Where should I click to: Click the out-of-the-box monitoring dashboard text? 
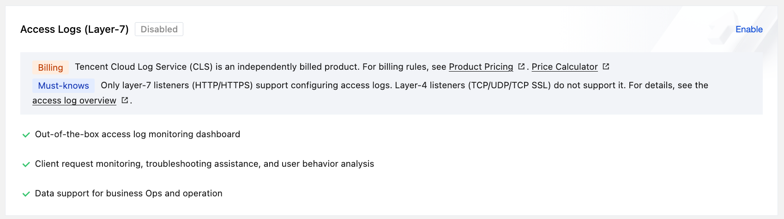pyautogui.click(x=138, y=134)
